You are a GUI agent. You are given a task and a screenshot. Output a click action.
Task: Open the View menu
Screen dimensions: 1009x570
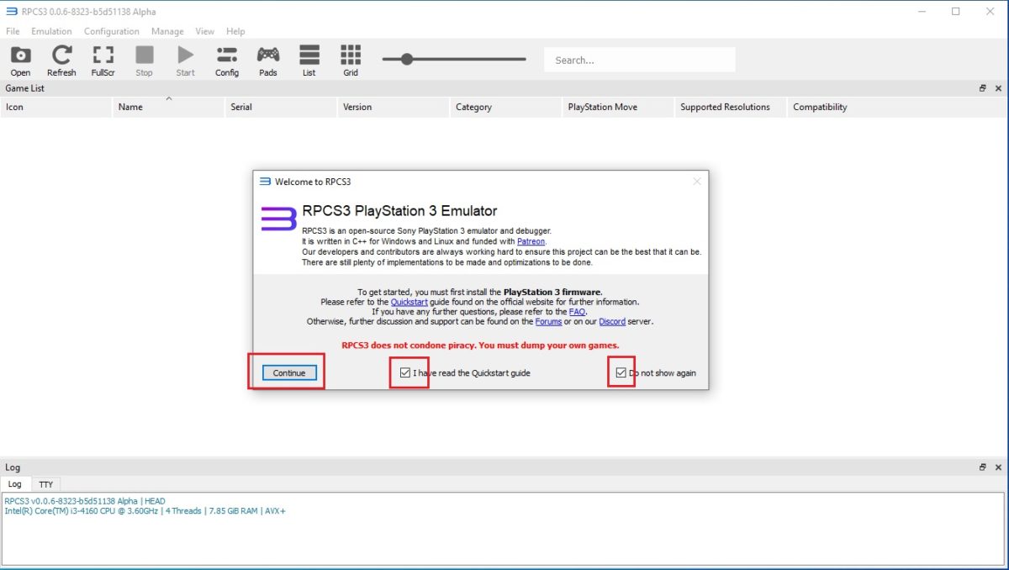click(x=204, y=31)
